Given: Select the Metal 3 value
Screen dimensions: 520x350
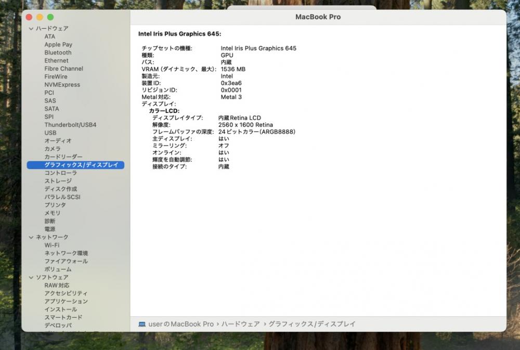Looking at the screenshot, I should click(231, 97).
